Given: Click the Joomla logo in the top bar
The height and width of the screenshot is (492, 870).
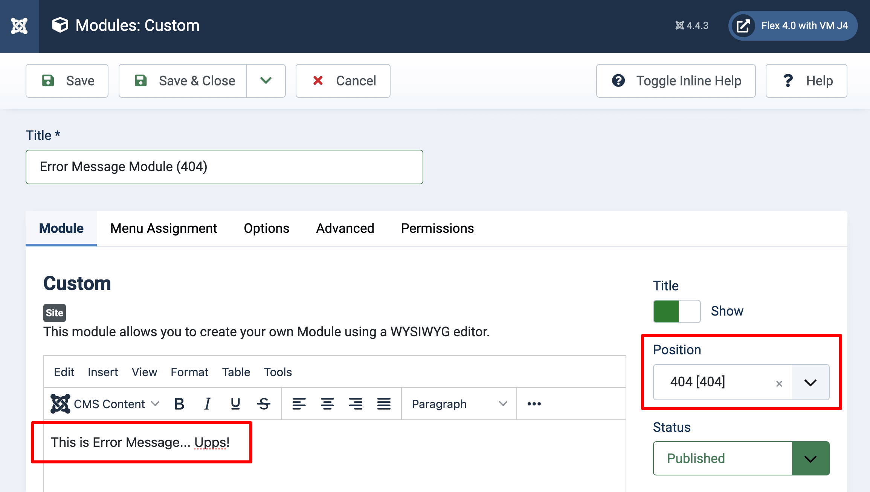Looking at the screenshot, I should tap(19, 25).
